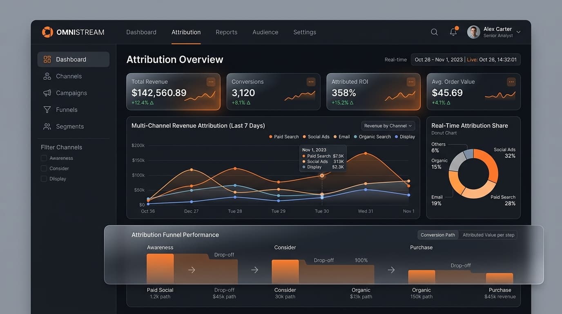Select Segments in the sidebar

[x=74, y=126]
